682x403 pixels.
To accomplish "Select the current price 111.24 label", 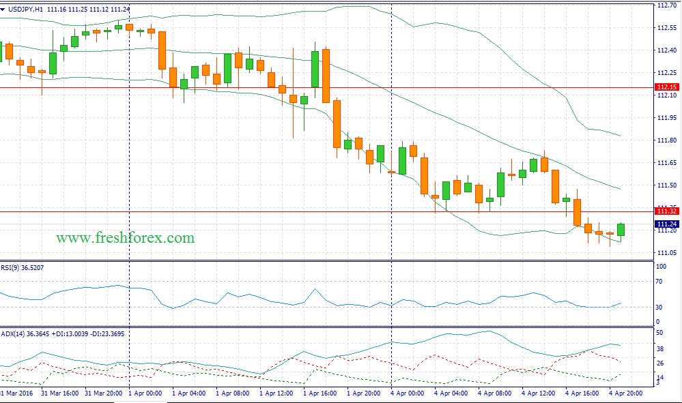I will (x=666, y=224).
